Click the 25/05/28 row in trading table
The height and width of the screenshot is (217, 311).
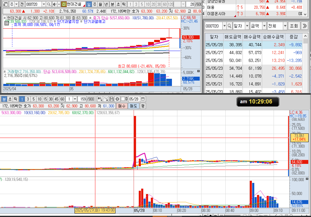click(254, 45)
